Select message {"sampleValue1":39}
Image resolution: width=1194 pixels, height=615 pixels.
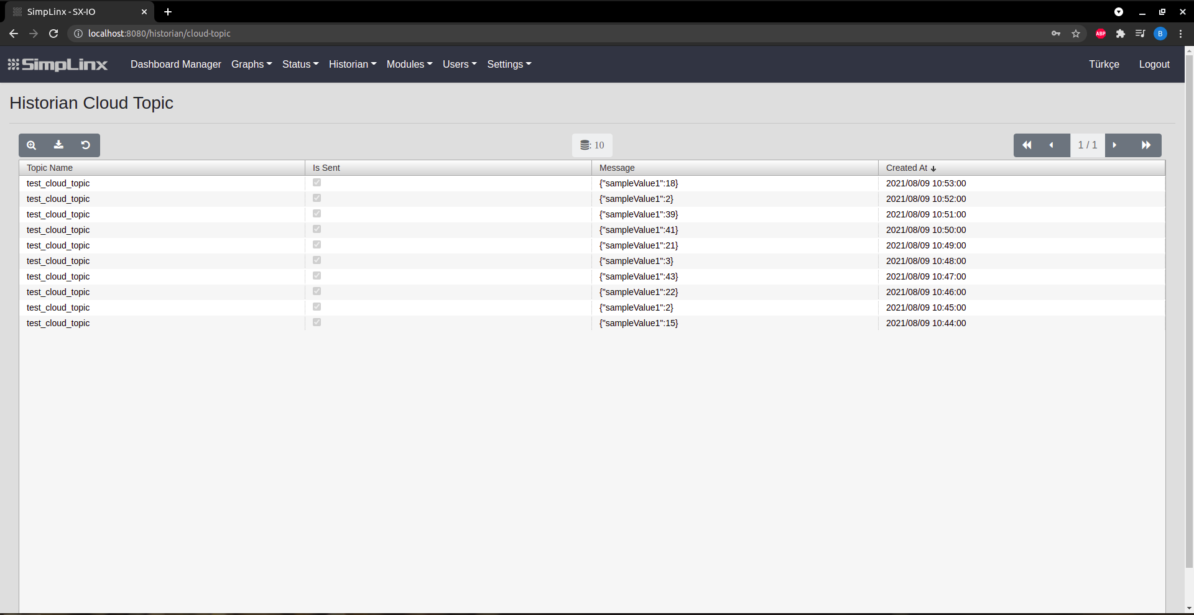639,214
